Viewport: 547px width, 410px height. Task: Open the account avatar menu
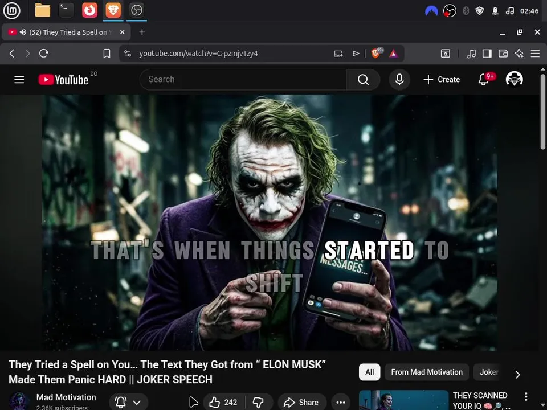(x=514, y=79)
